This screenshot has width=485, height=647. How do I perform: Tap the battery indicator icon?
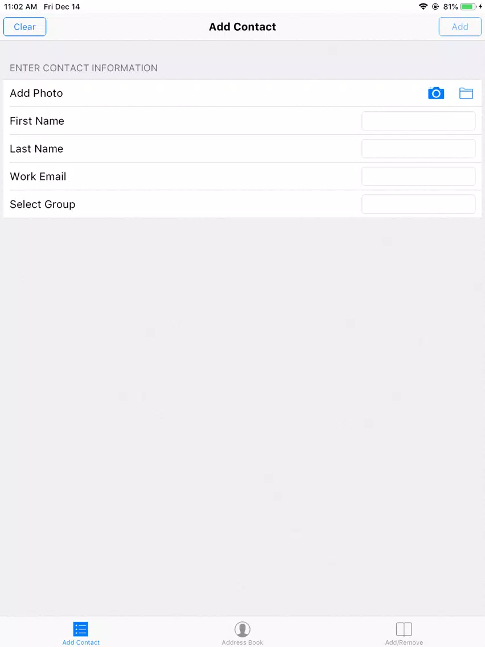tap(468, 7)
